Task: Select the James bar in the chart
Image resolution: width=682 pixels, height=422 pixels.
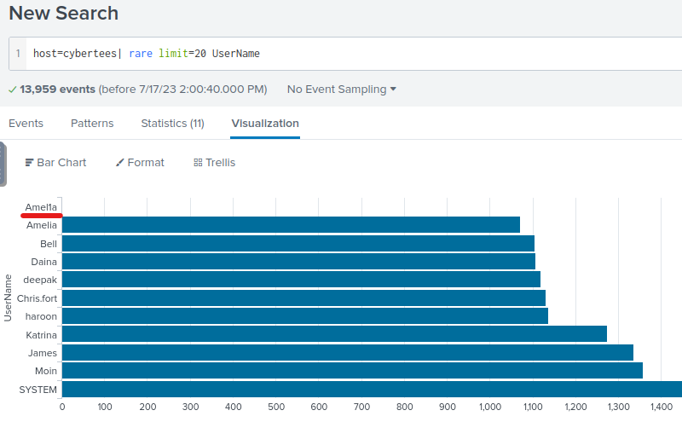Action: (347, 353)
